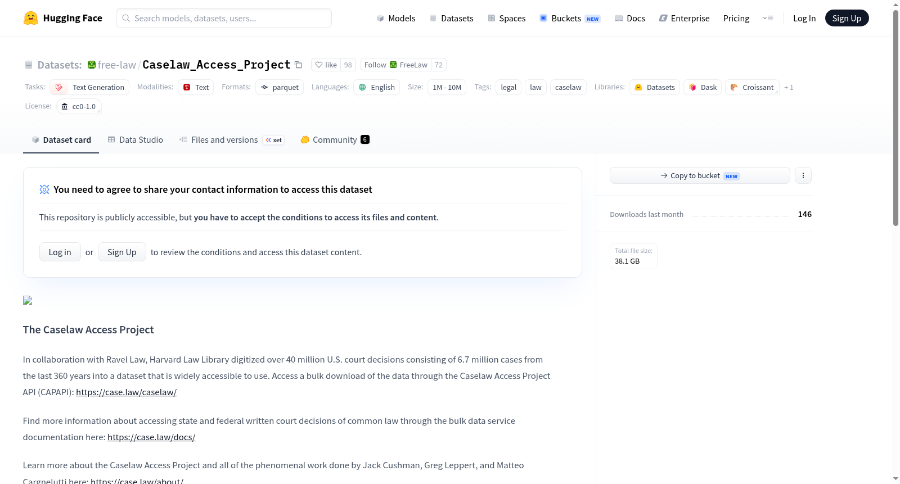This screenshot has height=484, width=900.
Task: Click Log In in top navigation
Action: click(x=804, y=18)
